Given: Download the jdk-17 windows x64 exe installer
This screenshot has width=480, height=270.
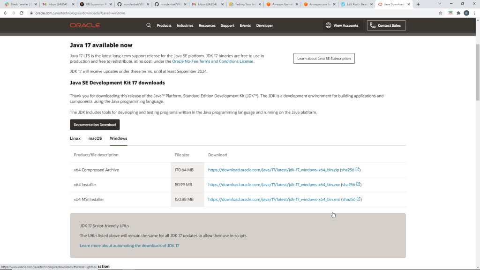Looking at the screenshot, I should [x=274, y=185].
